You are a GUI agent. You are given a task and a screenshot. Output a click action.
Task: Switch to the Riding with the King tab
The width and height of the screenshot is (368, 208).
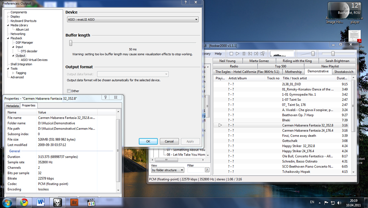click(x=297, y=61)
